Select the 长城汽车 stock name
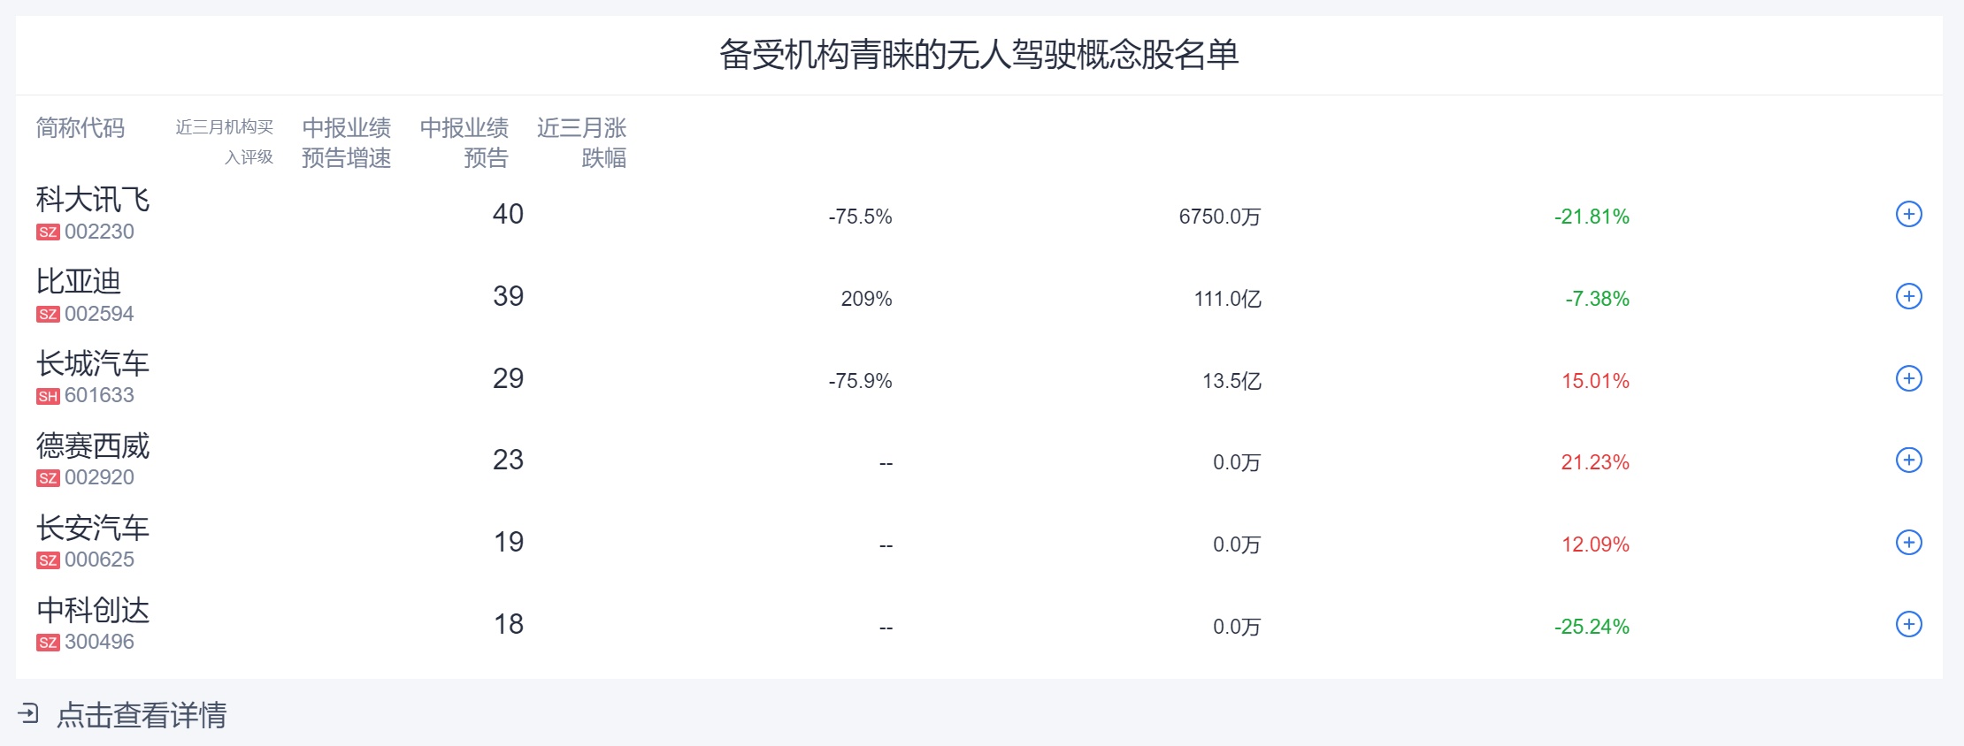1964x746 pixels. click(x=93, y=364)
